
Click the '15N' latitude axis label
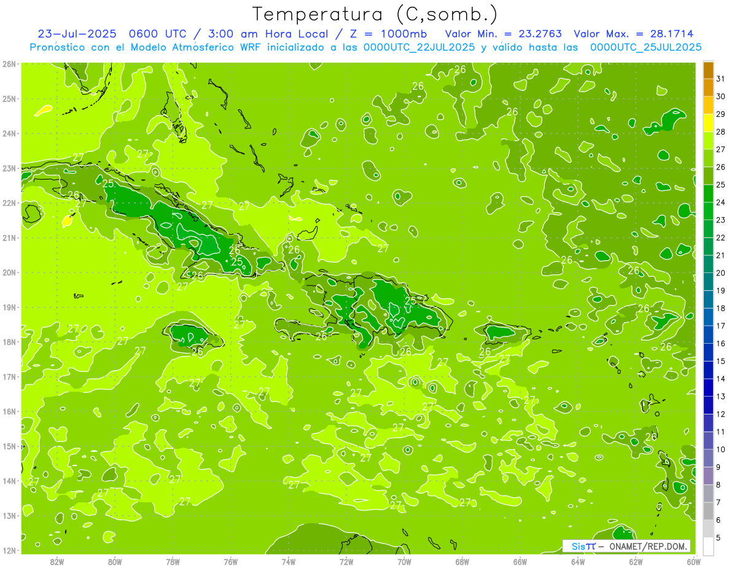(x=9, y=446)
